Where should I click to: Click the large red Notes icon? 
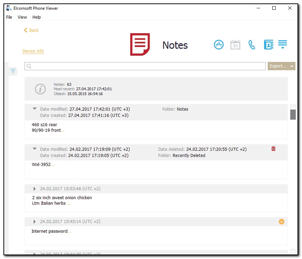click(x=140, y=44)
